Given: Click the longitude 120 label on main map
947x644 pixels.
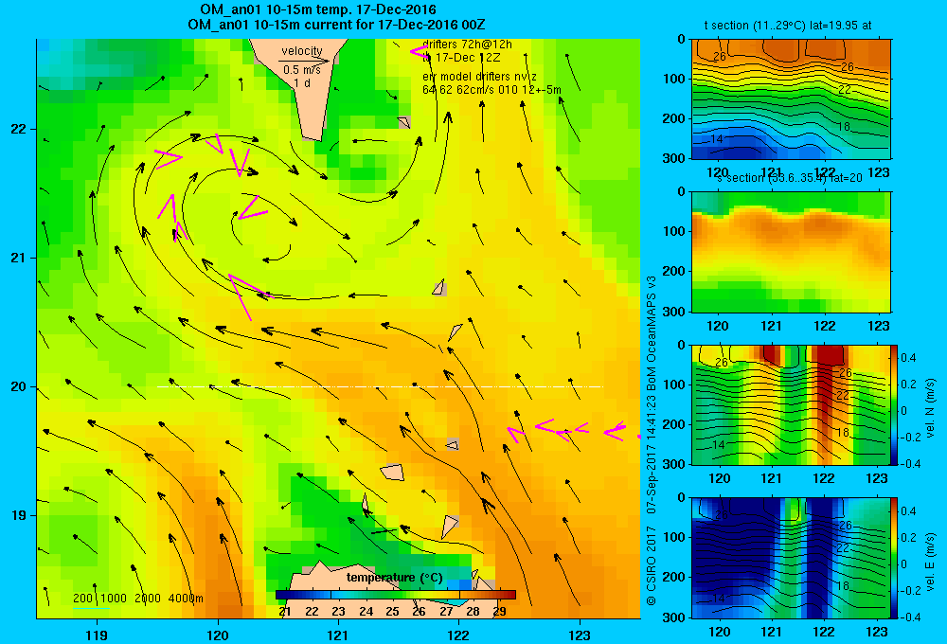Looking at the screenshot, I should click(218, 635).
